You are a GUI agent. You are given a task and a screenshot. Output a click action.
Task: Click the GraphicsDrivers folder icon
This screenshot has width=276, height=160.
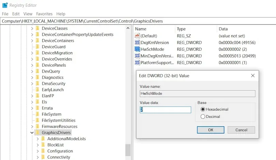(x=37, y=132)
